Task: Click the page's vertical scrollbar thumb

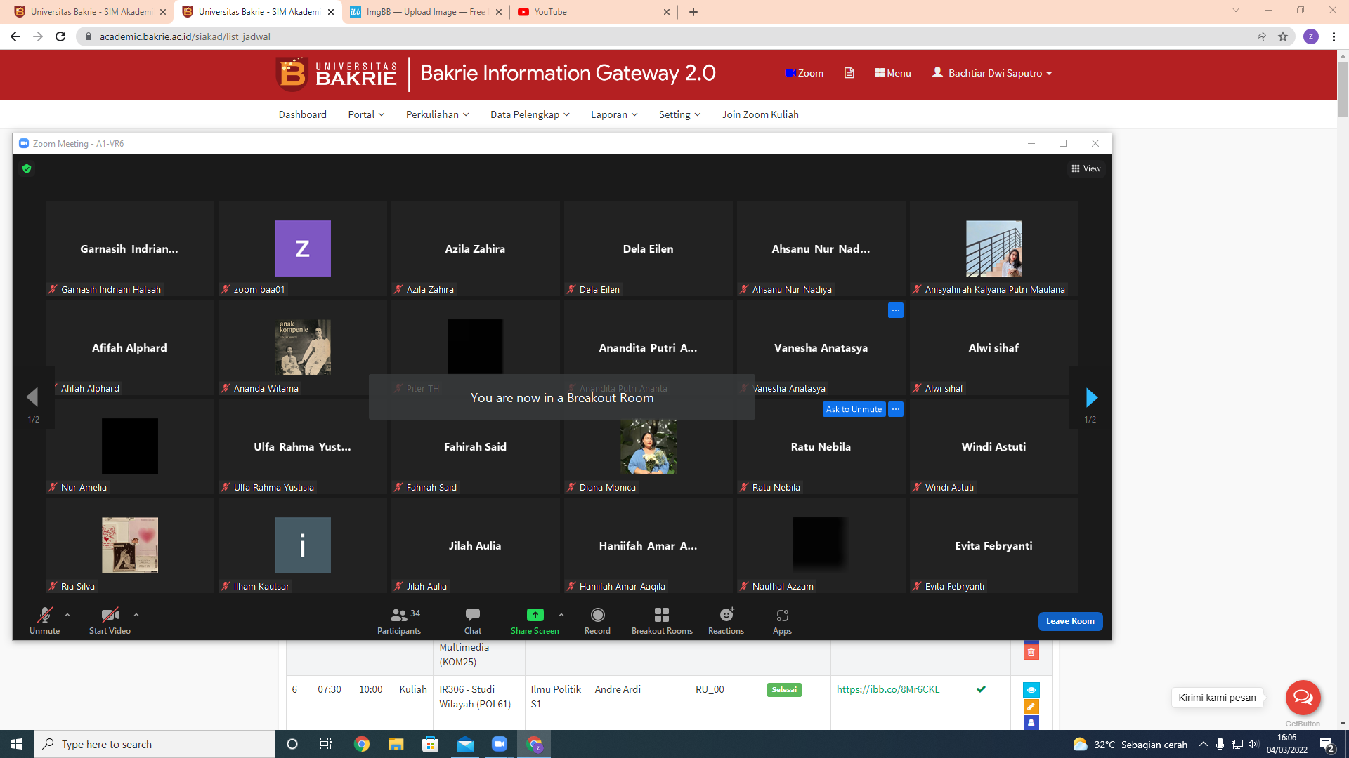Action: click(x=1343, y=89)
